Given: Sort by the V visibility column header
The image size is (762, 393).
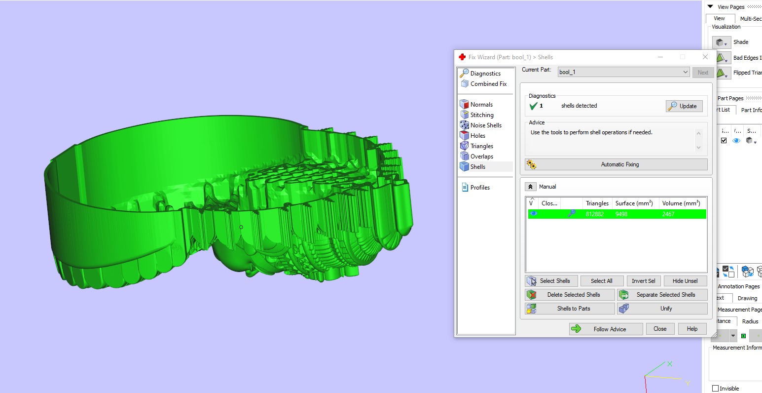Looking at the screenshot, I should tap(532, 203).
